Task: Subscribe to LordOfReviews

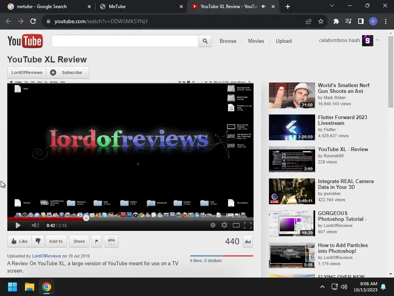Action: click(67, 72)
